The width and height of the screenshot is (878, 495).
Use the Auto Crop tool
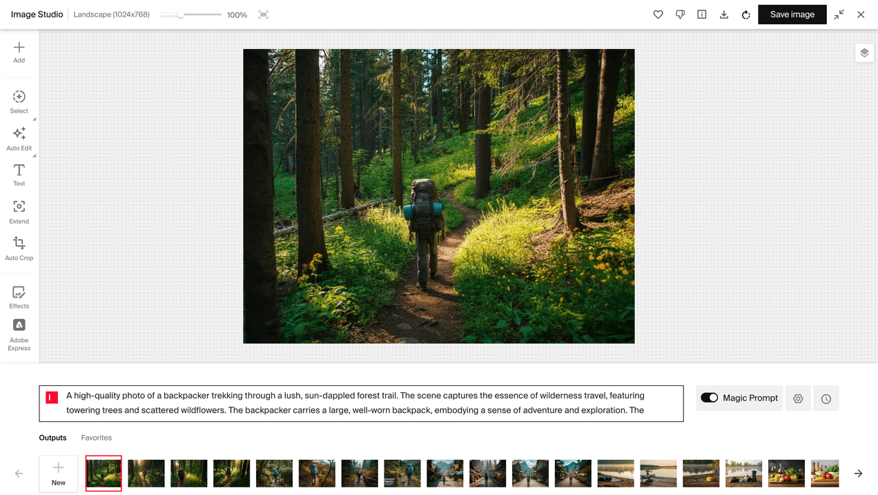tap(19, 248)
